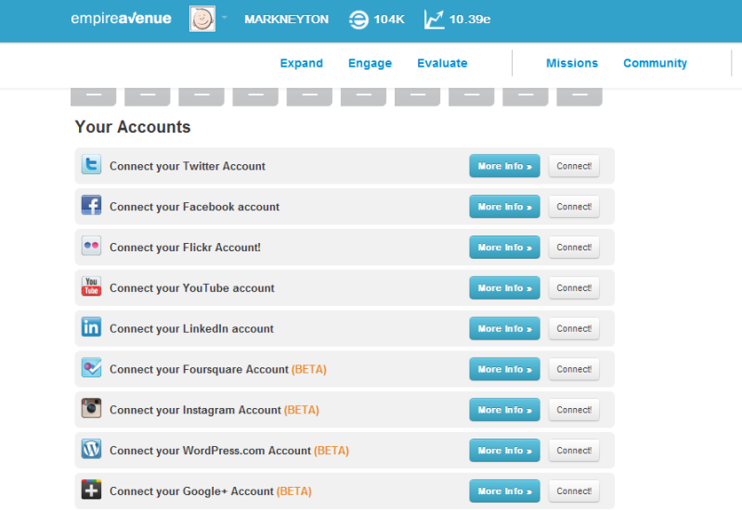Image resolution: width=742 pixels, height=510 pixels.
Task: Click More Info for Facebook account
Action: pos(504,207)
